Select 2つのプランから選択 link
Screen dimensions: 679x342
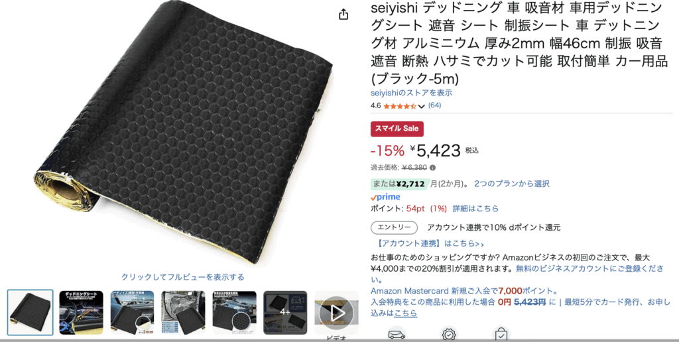(512, 184)
